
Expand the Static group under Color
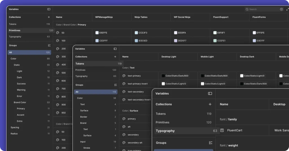pos(17,65)
